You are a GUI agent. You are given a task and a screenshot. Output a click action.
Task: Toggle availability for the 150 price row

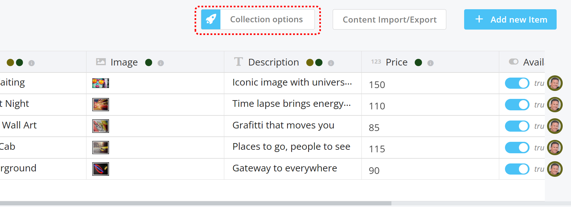pos(517,83)
